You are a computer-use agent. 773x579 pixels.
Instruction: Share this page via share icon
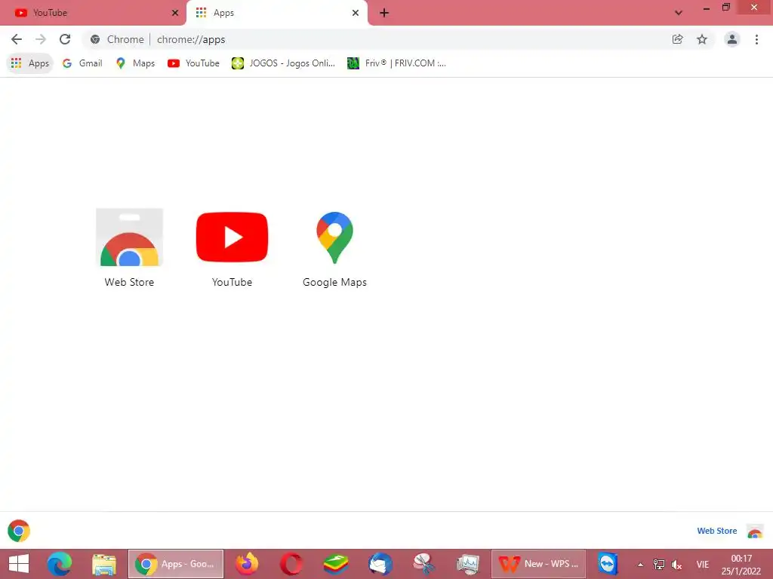point(677,39)
